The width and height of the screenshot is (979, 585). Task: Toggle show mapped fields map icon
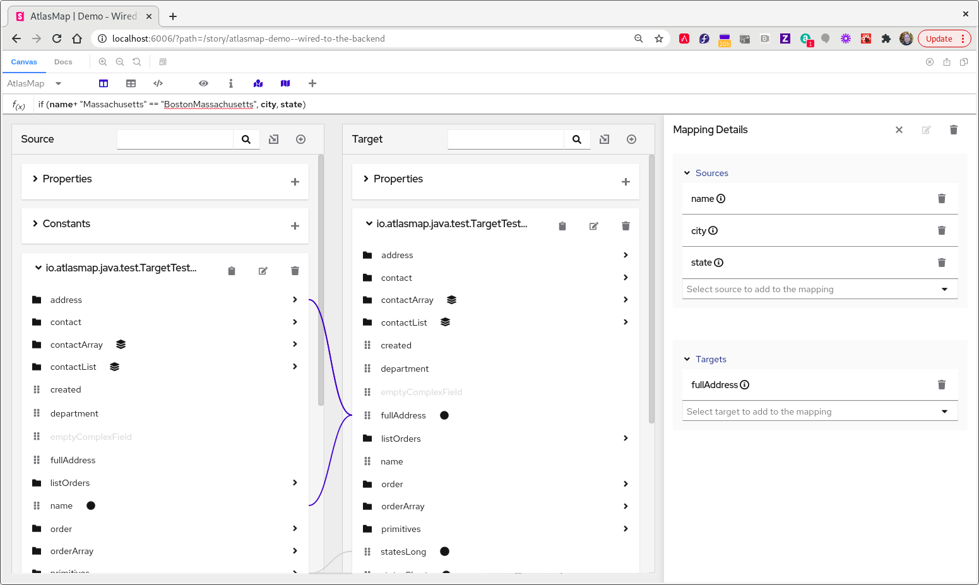coord(258,83)
